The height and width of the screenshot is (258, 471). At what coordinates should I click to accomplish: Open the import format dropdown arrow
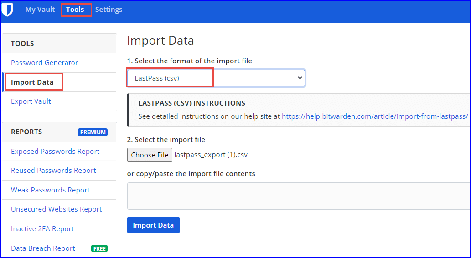(300, 78)
